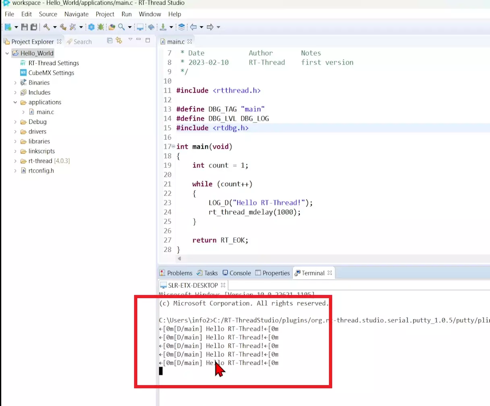Open the tools icon dropdown arrow
Viewport: 490px width, 406px height.
click(81, 27)
